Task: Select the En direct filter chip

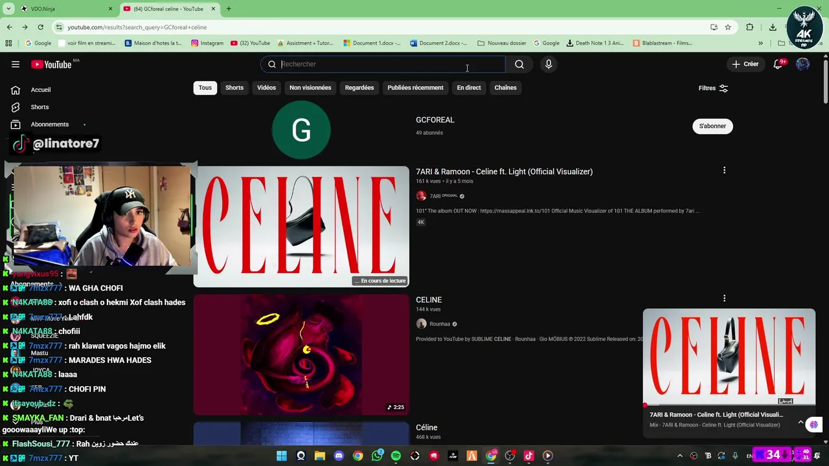Action: tap(469, 88)
